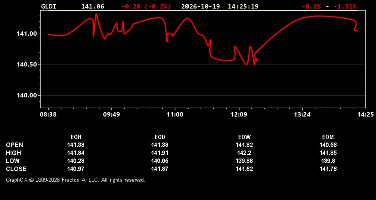Click EOW open value 141.82
The image size is (376, 200).
coord(244,145)
